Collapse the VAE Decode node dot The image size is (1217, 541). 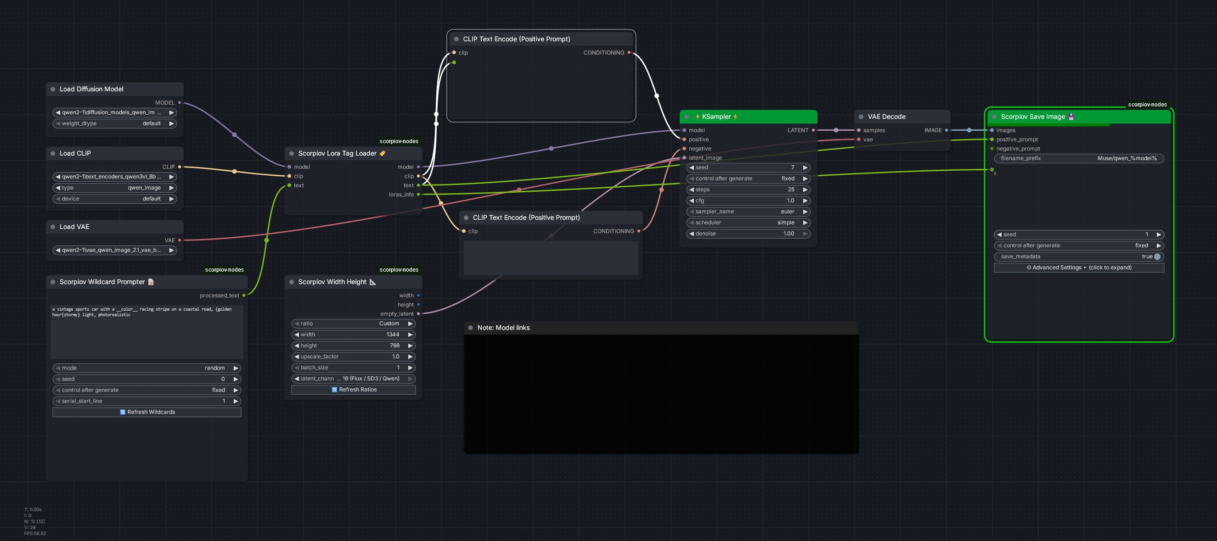click(x=861, y=117)
